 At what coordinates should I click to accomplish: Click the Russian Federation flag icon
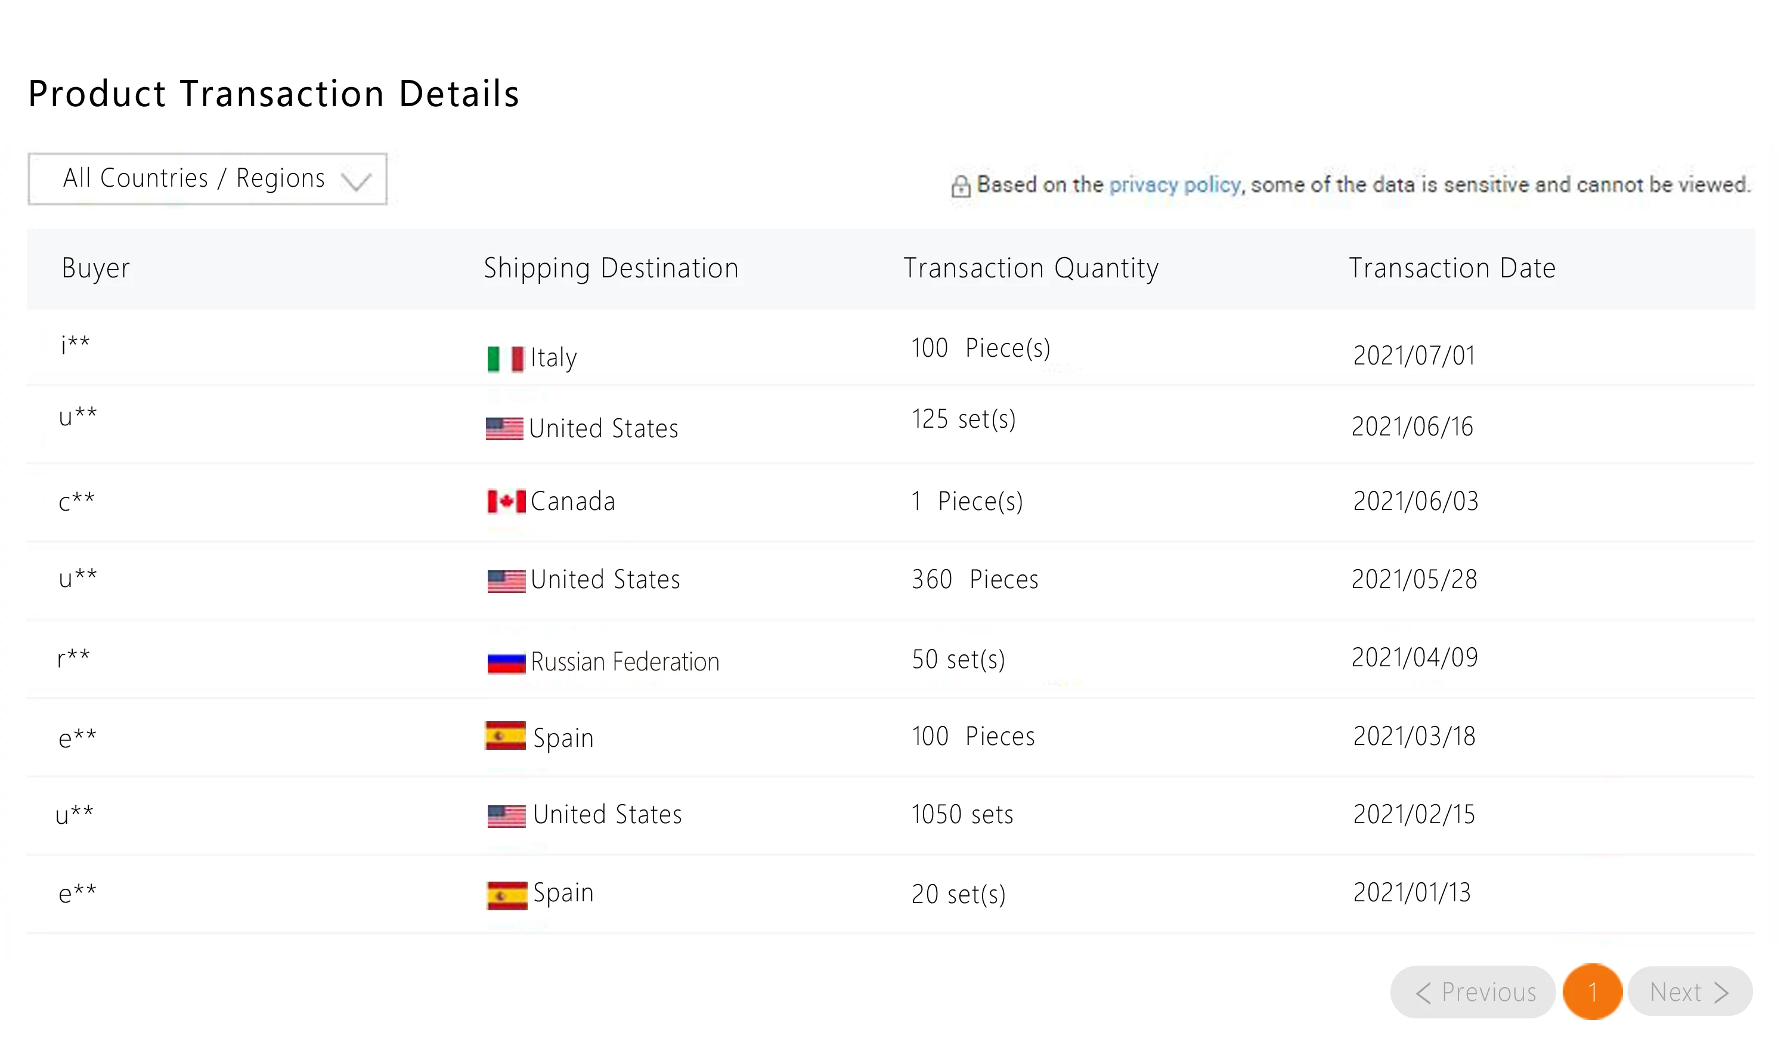(x=506, y=662)
